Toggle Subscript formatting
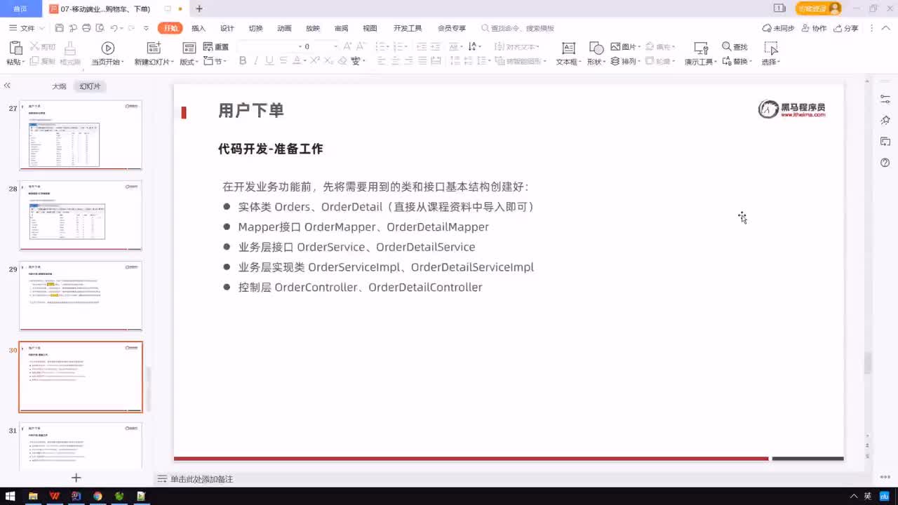Viewport: 898px width, 505px height. [x=328, y=61]
